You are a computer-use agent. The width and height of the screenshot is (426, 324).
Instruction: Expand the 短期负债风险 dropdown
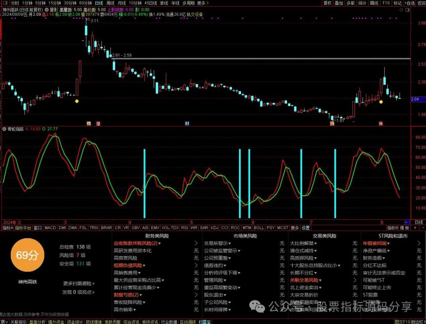click(x=144, y=266)
